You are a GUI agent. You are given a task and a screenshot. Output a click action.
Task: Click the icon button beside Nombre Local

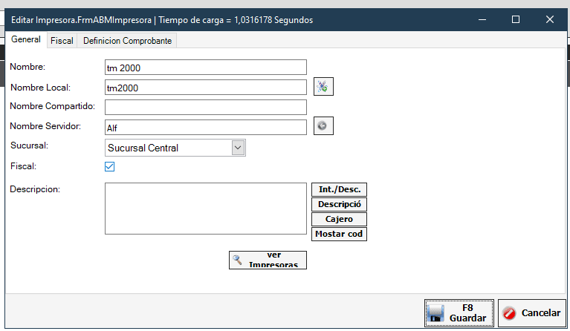coord(323,87)
